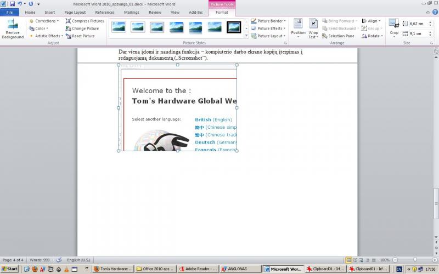Click the 100% zoom level
Screen dimensions: 439x274
pos(385,260)
